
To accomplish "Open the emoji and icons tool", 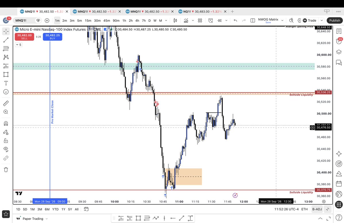I will (6, 92).
